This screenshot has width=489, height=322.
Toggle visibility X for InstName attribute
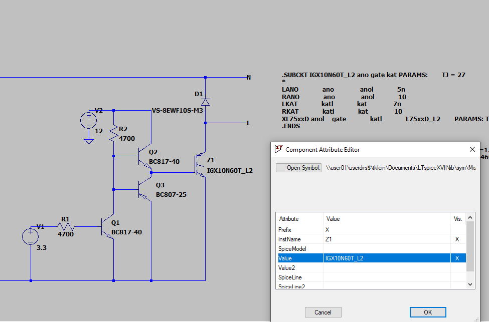pos(458,239)
